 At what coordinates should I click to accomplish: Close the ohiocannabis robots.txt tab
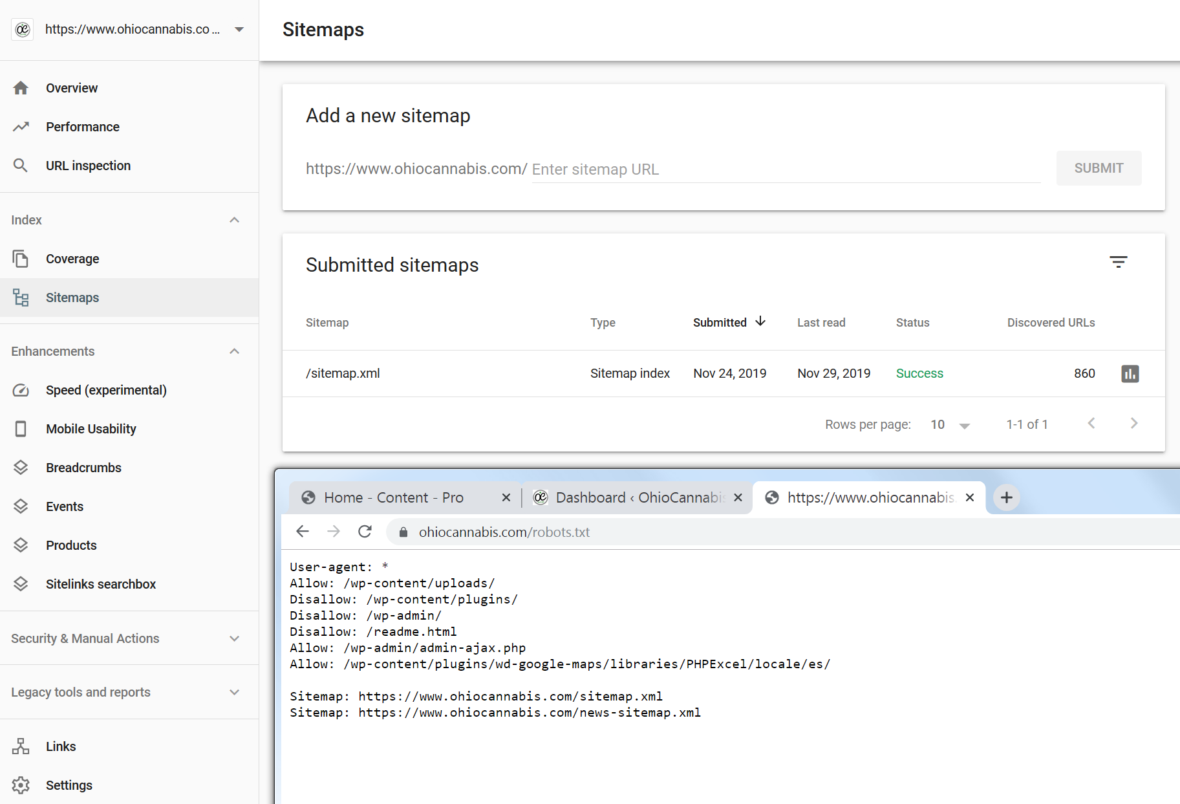click(970, 497)
